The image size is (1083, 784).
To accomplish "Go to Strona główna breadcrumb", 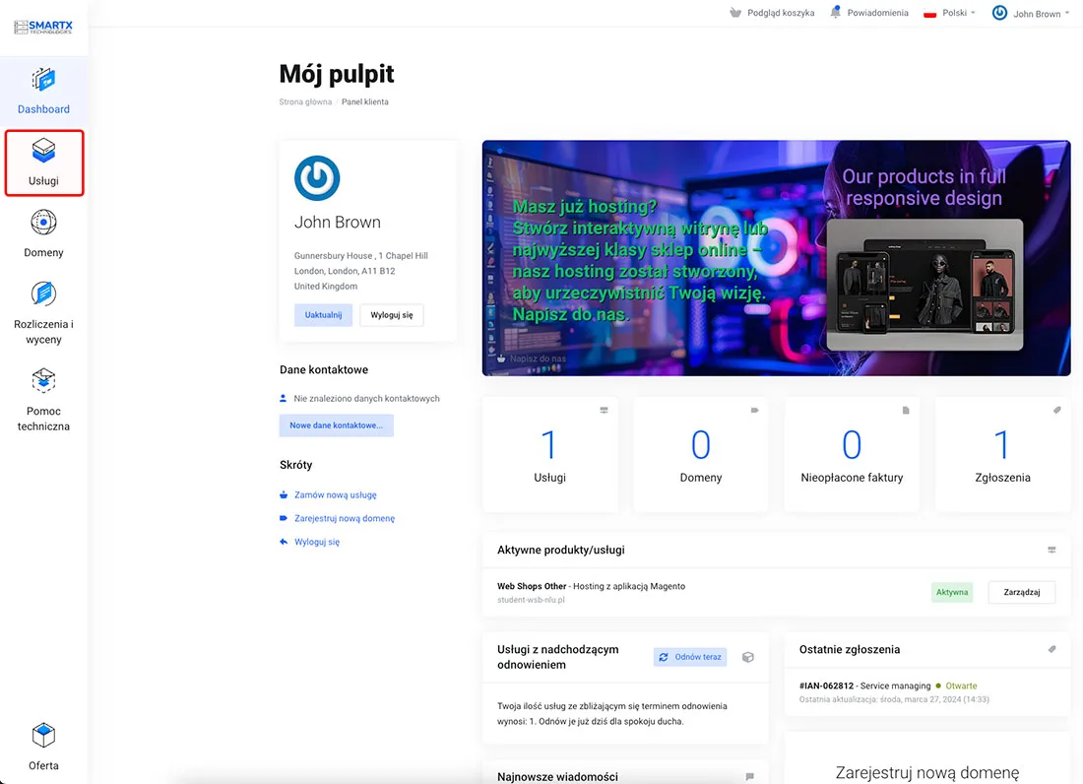I will pos(305,102).
